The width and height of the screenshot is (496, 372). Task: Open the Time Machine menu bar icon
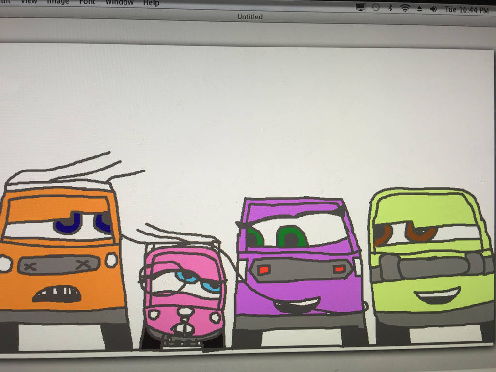[376, 7]
